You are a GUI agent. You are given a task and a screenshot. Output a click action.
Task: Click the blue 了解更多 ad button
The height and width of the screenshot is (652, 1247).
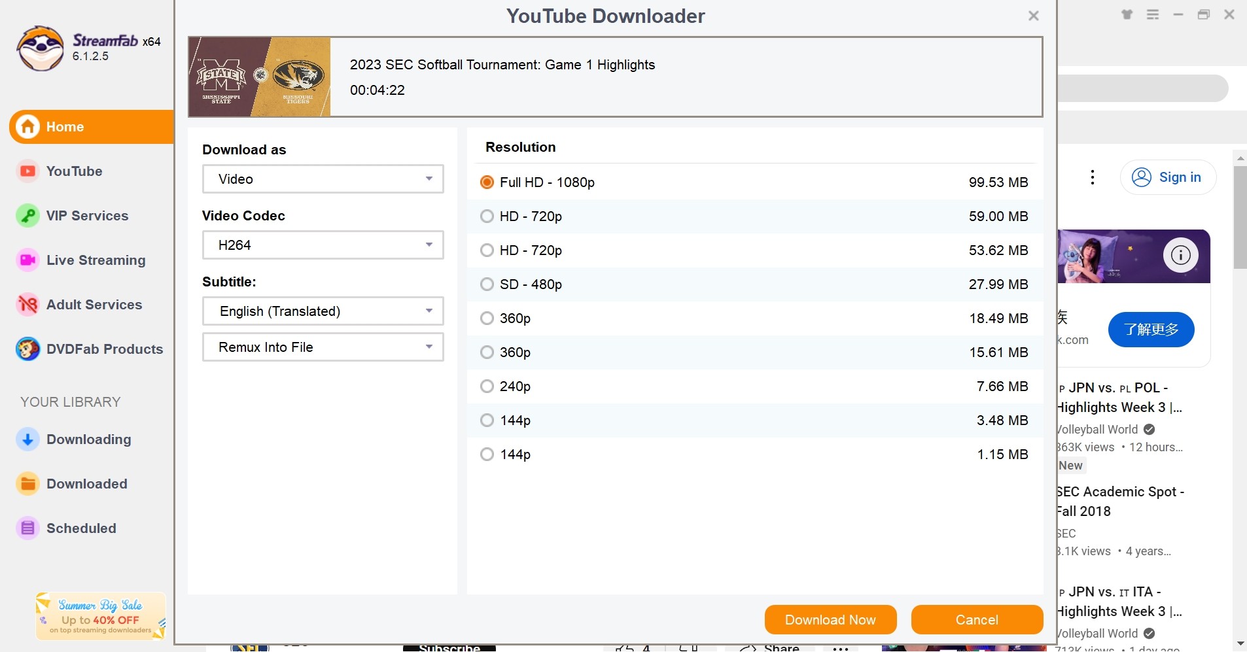point(1151,330)
